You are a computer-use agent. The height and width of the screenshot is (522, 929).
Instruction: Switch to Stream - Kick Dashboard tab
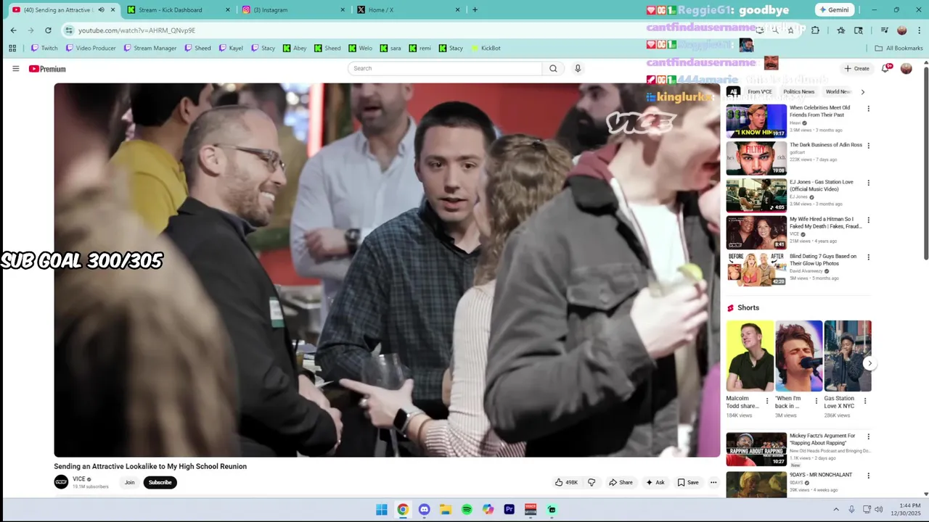click(x=179, y=10)
